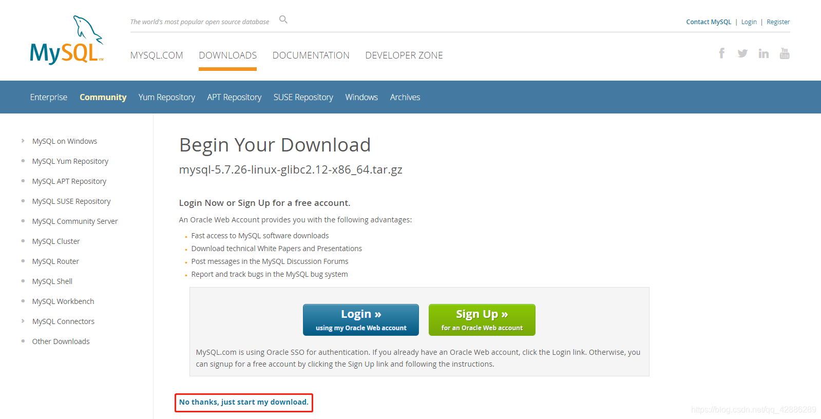The height and width of the screenshot is (419, 821).
Task: Open the DEVELOPER ZONE tab
Action: 404,55
